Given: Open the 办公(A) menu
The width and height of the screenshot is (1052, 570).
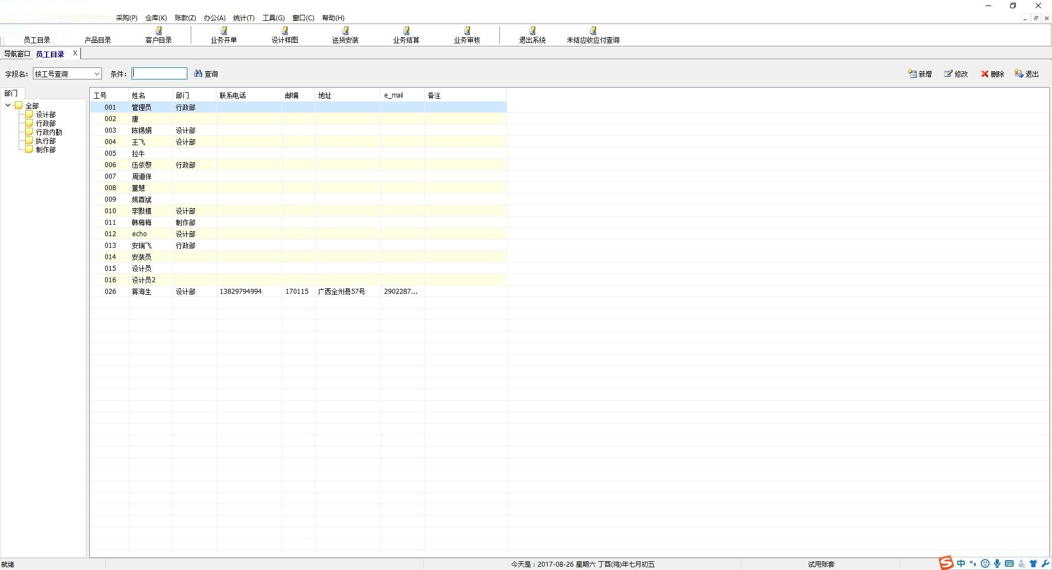Looking at the screenshot, I should pos(215,18).
